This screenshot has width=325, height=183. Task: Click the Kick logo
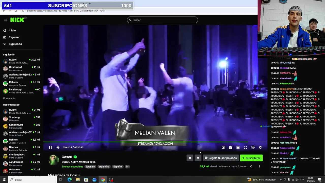tap(18, 20)
